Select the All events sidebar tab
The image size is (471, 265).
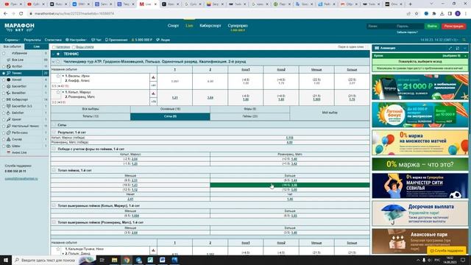(x=13, y=46)
